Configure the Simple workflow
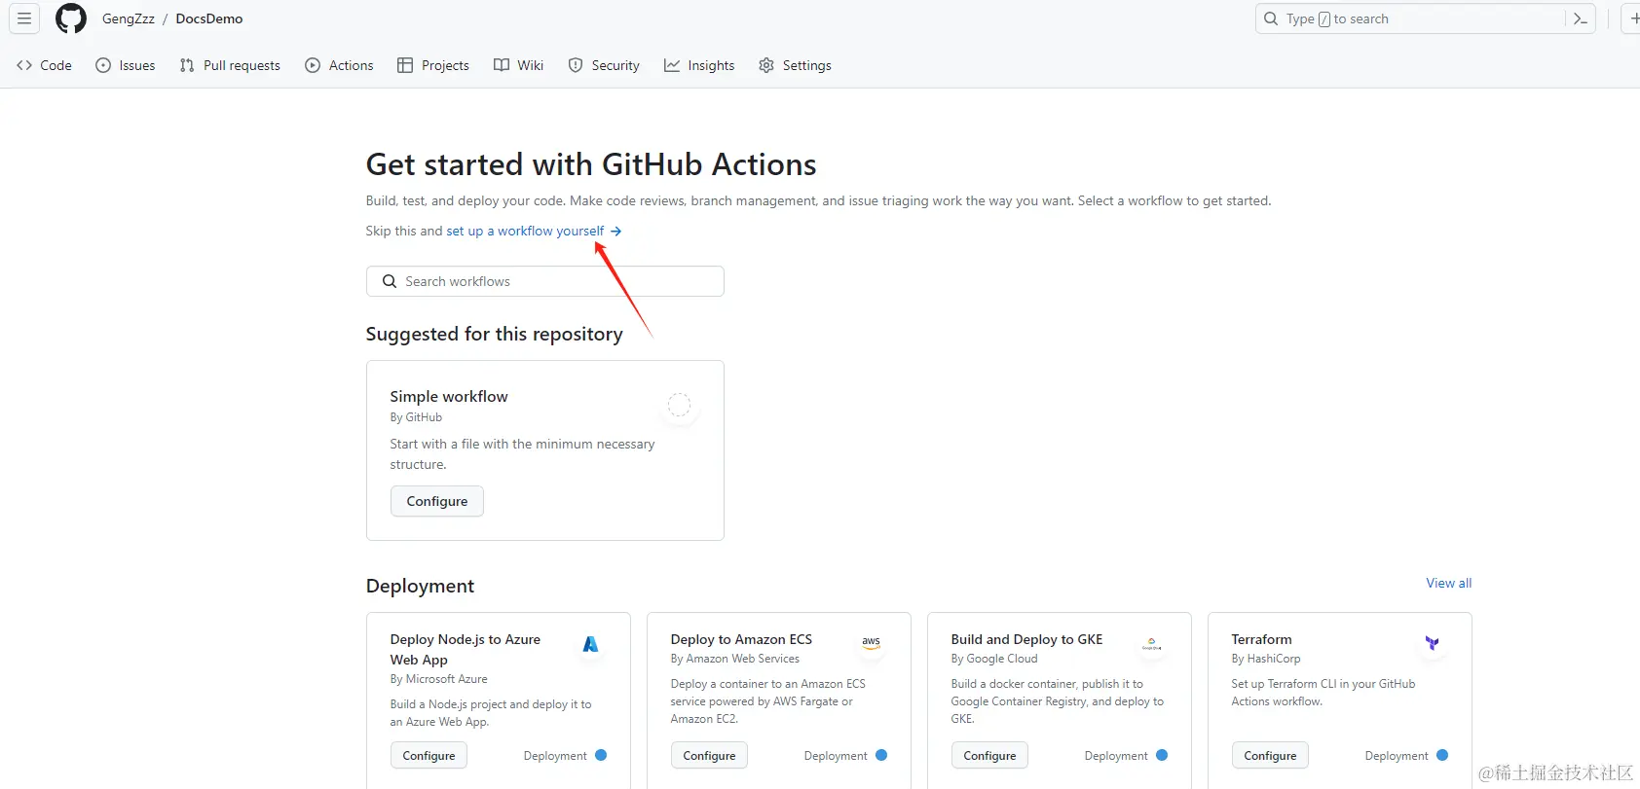 (x=437, y=501)
